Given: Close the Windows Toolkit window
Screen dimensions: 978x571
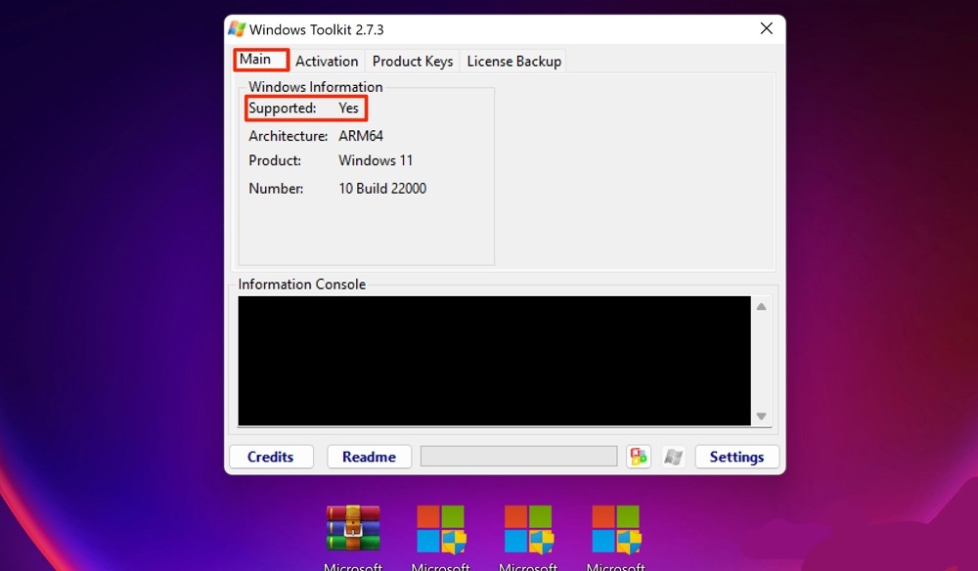Looking at the screenshot, I should [x=767, y=28].
